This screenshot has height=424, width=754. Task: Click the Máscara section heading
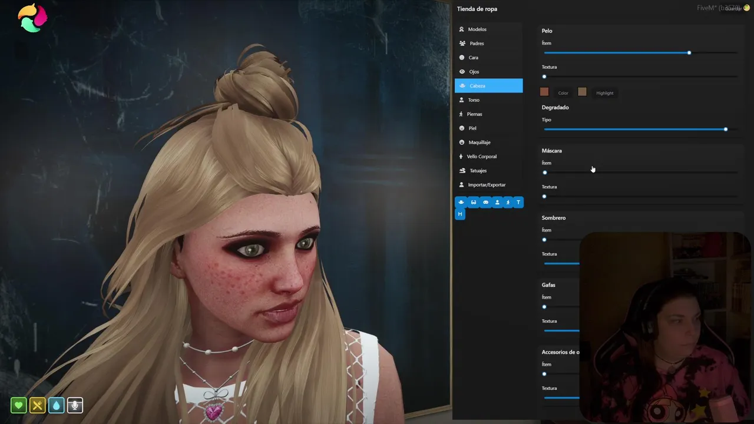coord(552,151)
